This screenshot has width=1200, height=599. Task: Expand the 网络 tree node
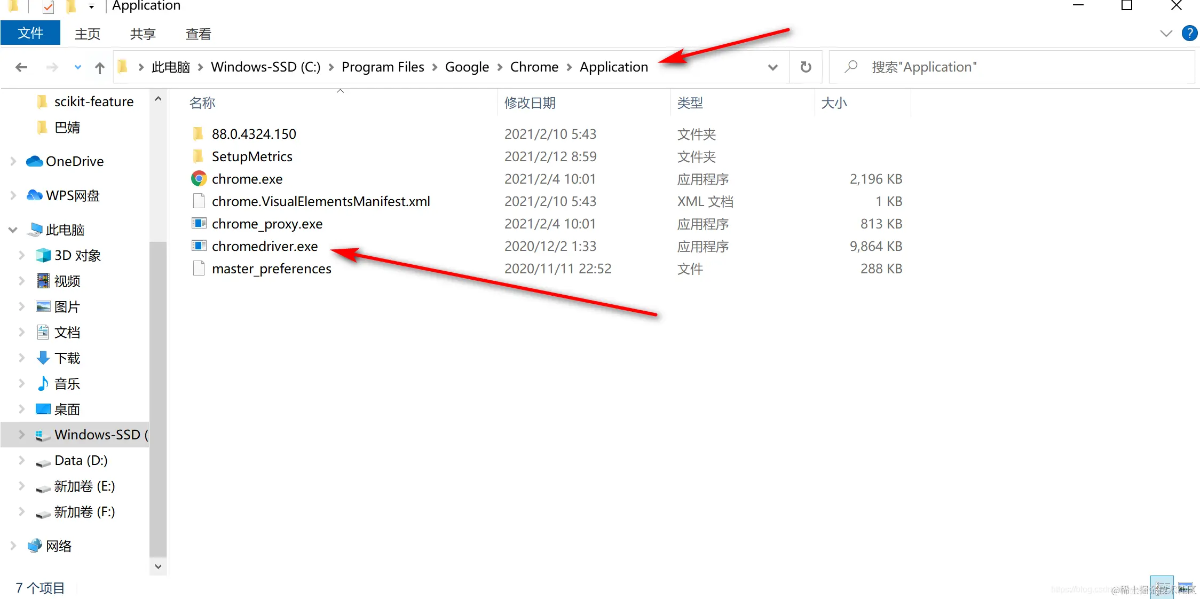13,546
